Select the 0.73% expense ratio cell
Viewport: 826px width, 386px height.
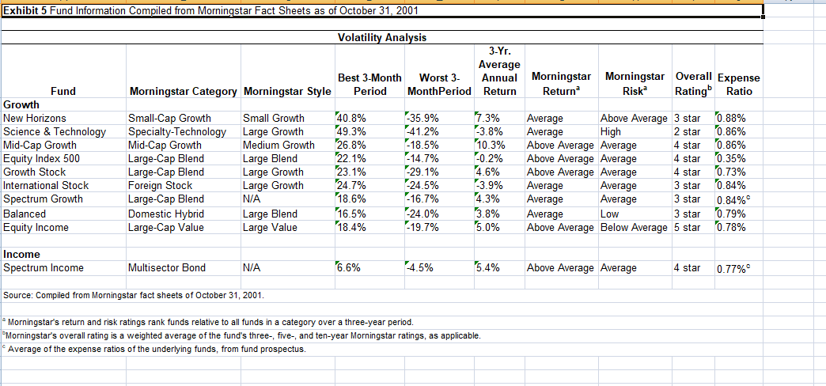coord(738,172)
